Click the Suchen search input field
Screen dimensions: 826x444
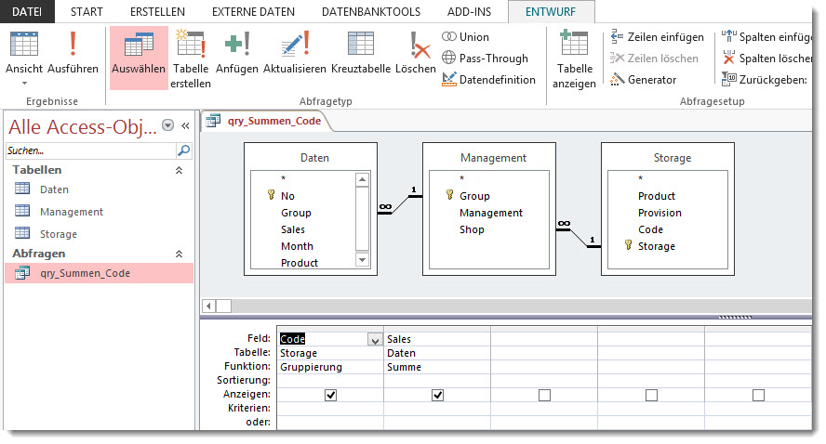click(x=89, y=150)
